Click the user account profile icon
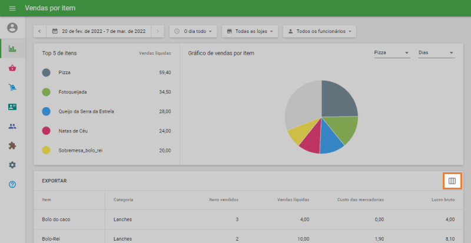This screenshot has width=471, height=243. [x=12, y=28]
